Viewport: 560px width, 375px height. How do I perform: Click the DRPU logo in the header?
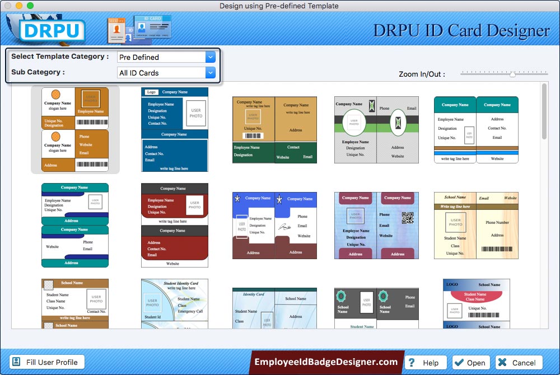click(x=52, y=30)
